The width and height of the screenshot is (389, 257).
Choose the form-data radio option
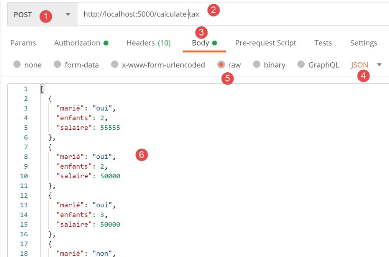click(57, 65)
